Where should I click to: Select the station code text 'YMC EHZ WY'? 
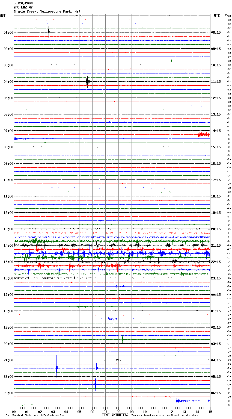tap(23, 7)
